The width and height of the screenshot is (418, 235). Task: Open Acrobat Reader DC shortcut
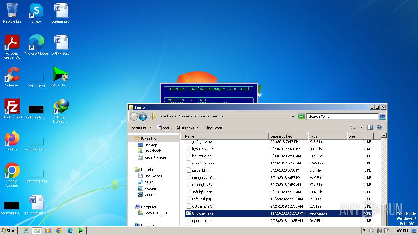(12, 47)
